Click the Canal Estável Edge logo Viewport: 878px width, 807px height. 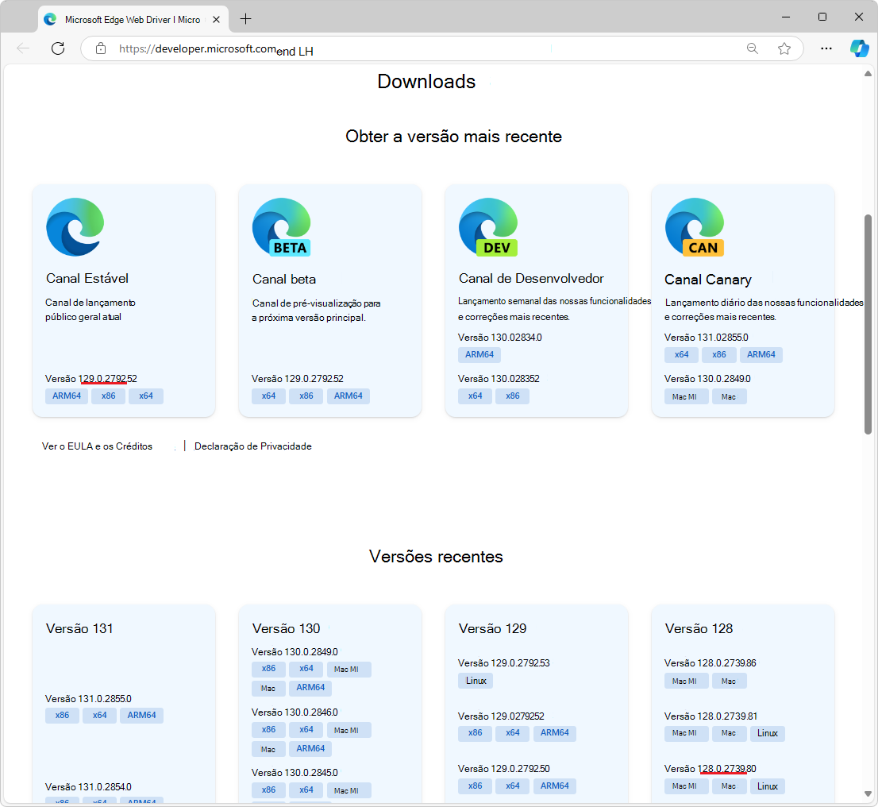75,227
